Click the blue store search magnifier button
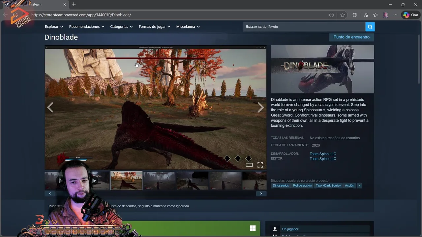The width and height of the screenshot is (422, 237). click(x=370, y=27)
